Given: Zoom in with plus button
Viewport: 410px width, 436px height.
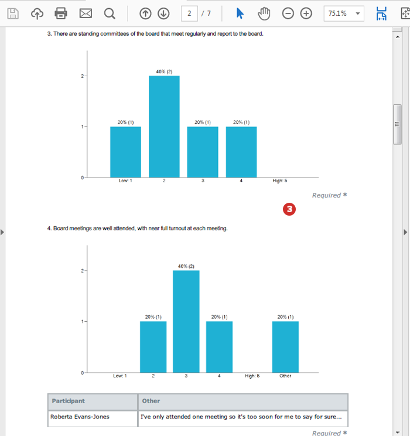Looking at the screenshot, I should pos(306,13).
